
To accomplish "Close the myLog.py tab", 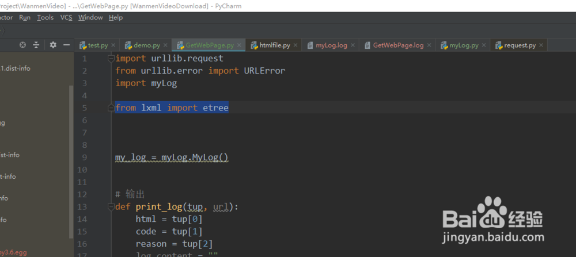I will [x=484, y=45].
